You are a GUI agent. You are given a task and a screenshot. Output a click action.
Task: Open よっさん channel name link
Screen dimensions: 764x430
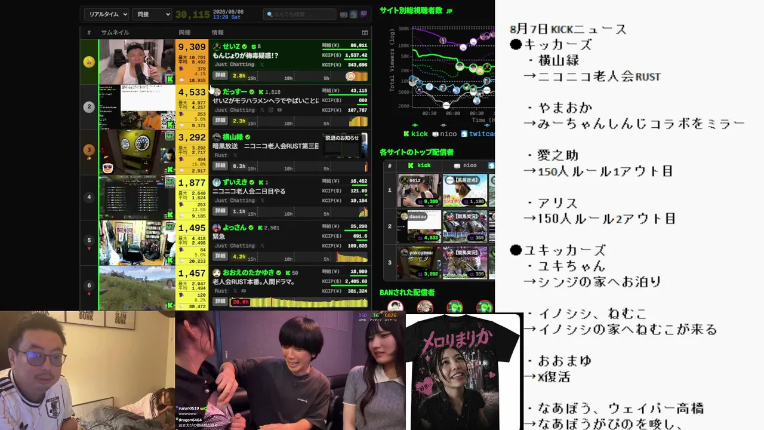tap(235, 228)
